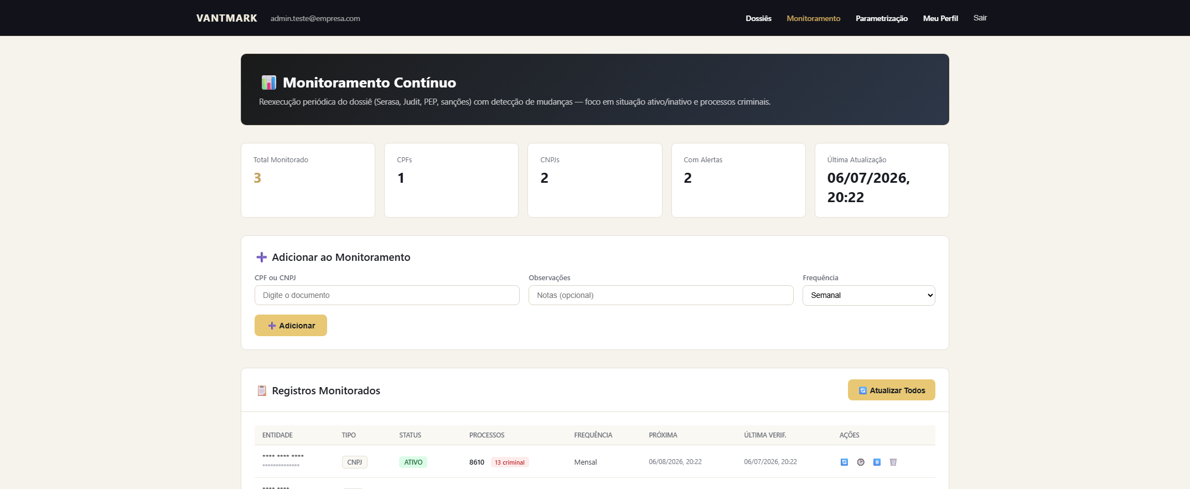
Task: Click Sair to log out
Action: (x=980, y=18)
